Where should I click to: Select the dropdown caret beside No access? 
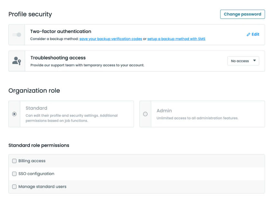254,61
